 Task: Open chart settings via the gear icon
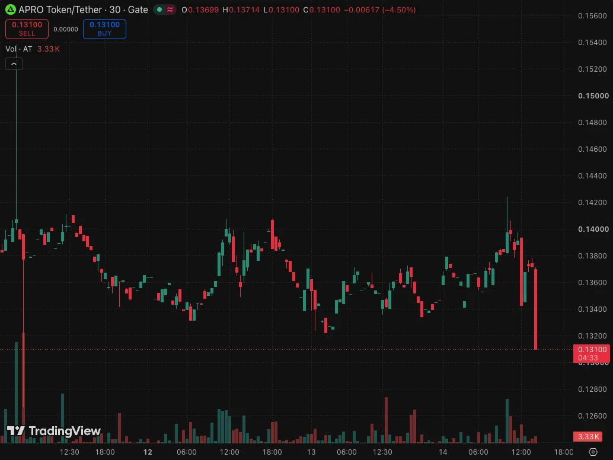pos(593,452)
